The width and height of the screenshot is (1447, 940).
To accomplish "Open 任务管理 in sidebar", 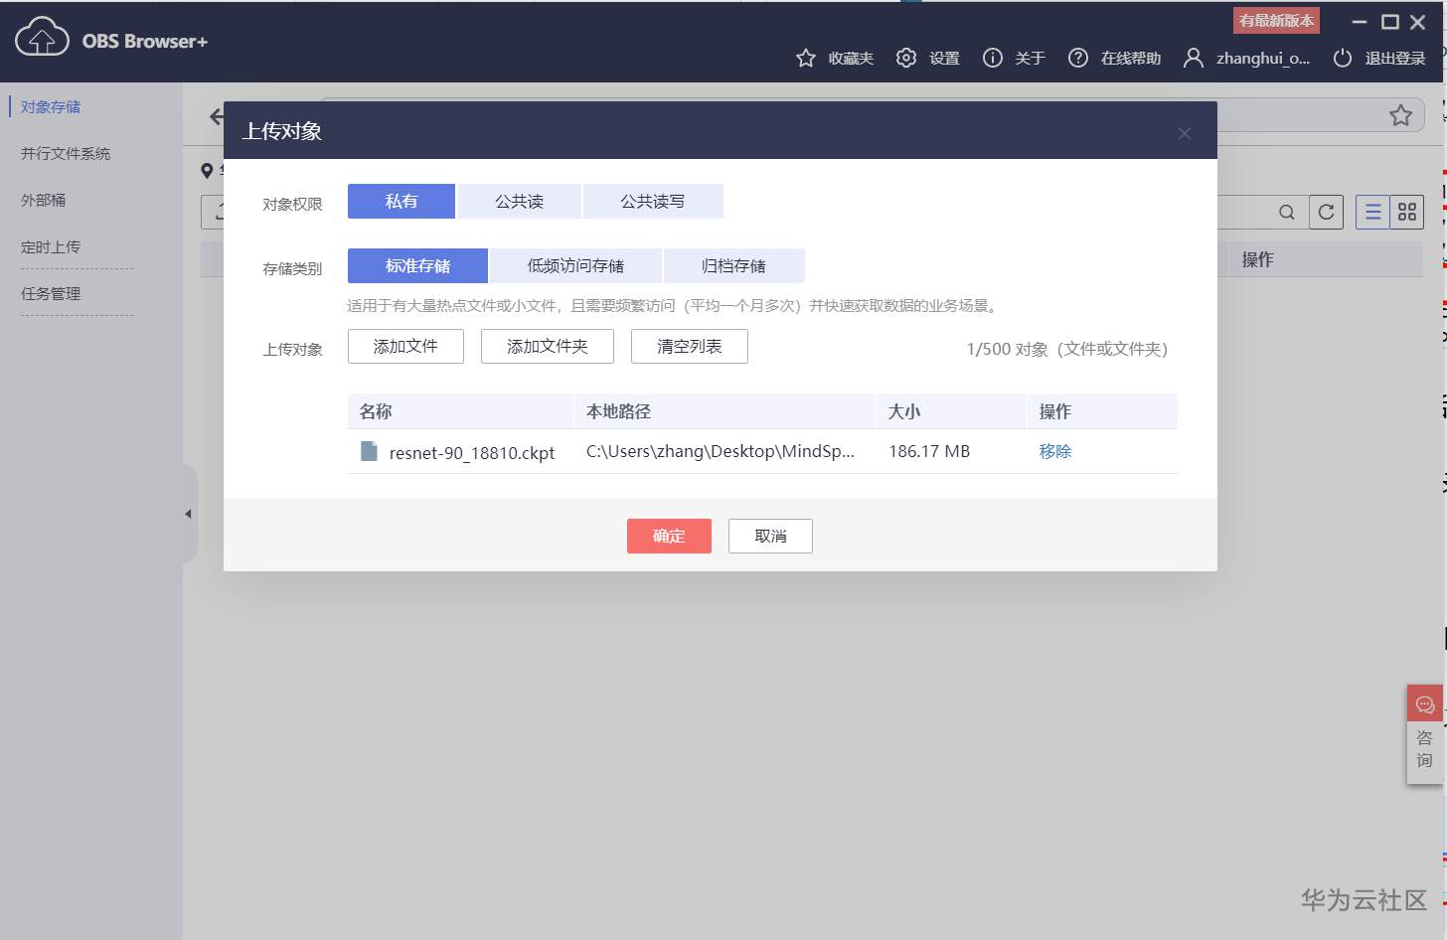I will coord(51,293).
